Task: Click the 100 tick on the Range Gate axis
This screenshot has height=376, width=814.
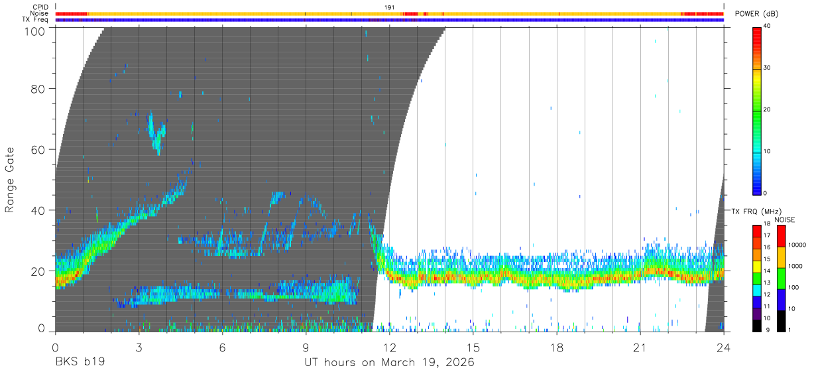Action: coord(35,31)
